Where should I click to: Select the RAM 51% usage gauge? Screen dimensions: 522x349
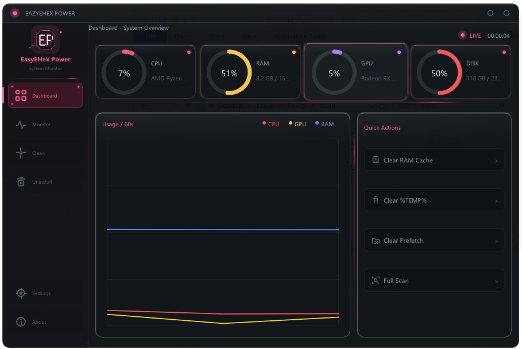pyautogui.click(x=229, y=72)
